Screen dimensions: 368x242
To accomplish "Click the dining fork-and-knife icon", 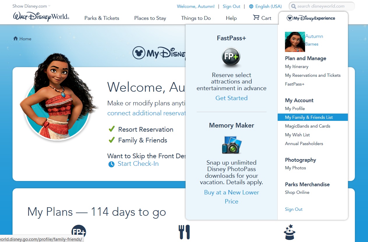I will pyautogui.click(x=184, y=231).
